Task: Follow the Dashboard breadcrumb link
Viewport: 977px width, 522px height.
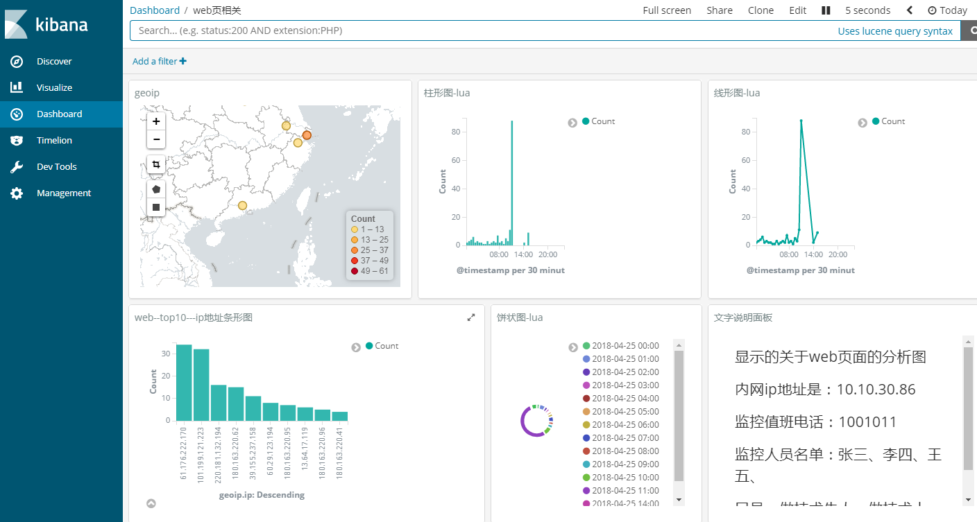Action: click(155, 10)
